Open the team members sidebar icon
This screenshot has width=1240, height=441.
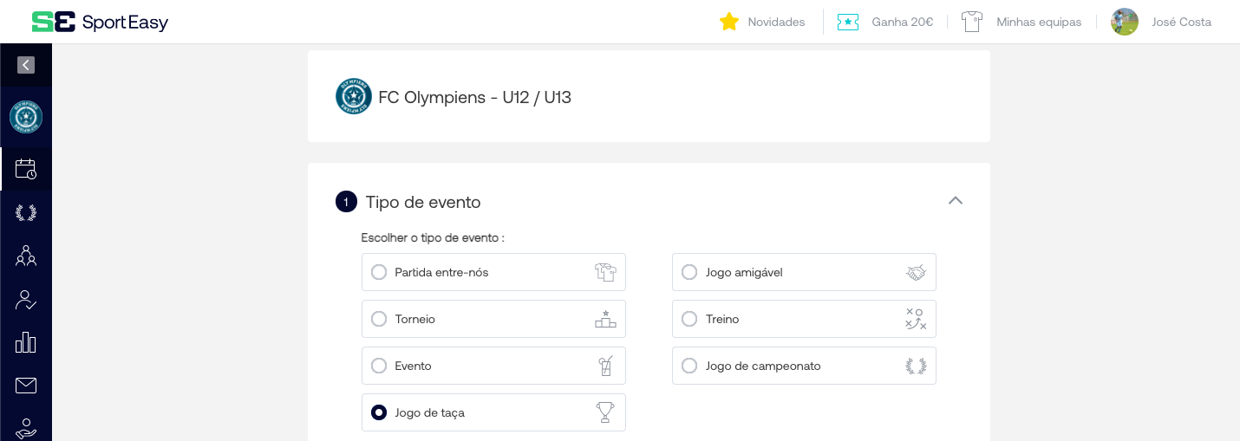26,256
